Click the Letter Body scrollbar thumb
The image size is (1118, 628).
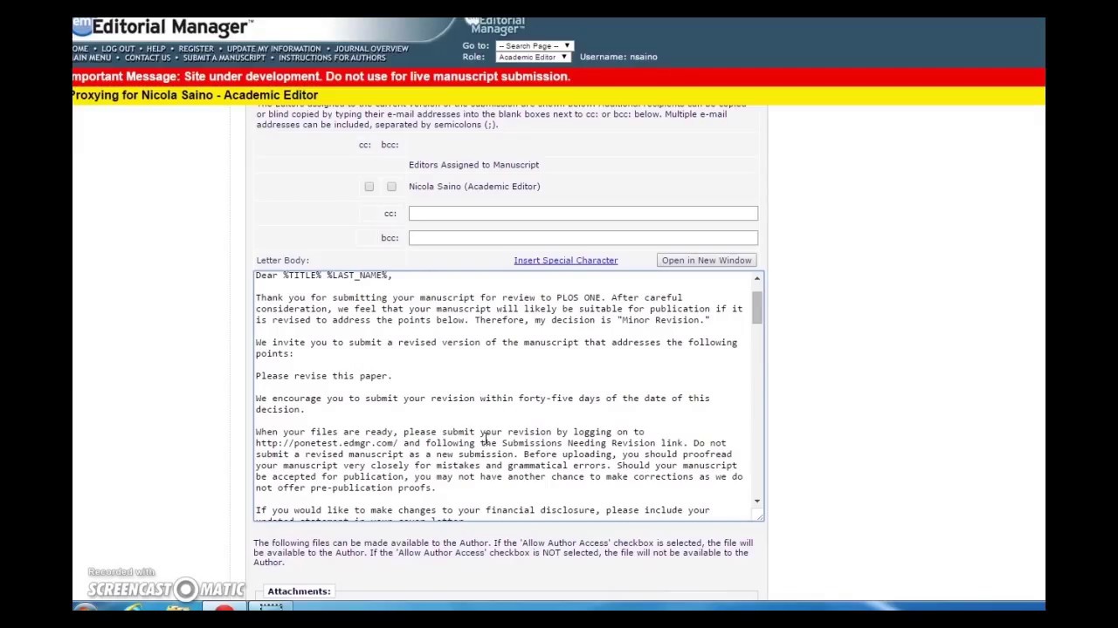point(757,307)
